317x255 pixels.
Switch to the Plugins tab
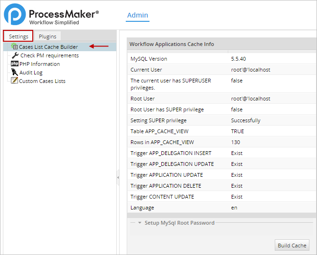tap(47, 36)
